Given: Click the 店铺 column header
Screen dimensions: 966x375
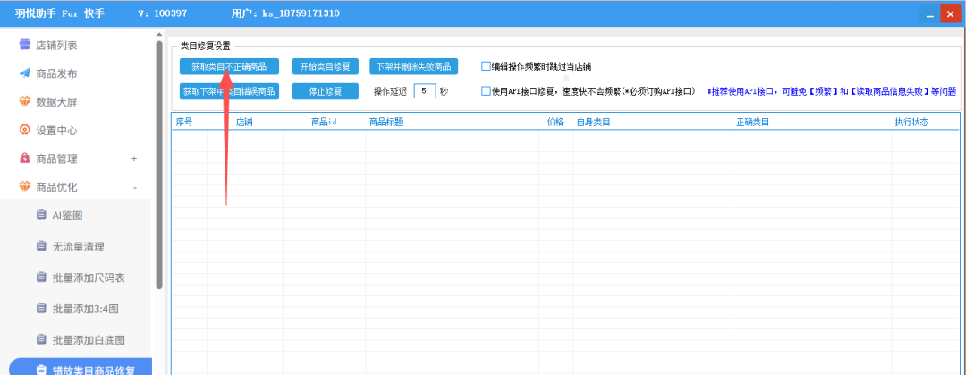Looking at the screenshot, I should click(244, 122).
